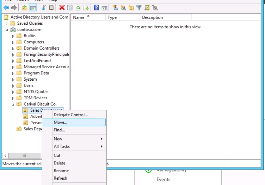Image resolution: width=265 pixels, height=185 pixels.
Task: Click the Filter funnel toolbar icon
Action: [x=139, y=8]
